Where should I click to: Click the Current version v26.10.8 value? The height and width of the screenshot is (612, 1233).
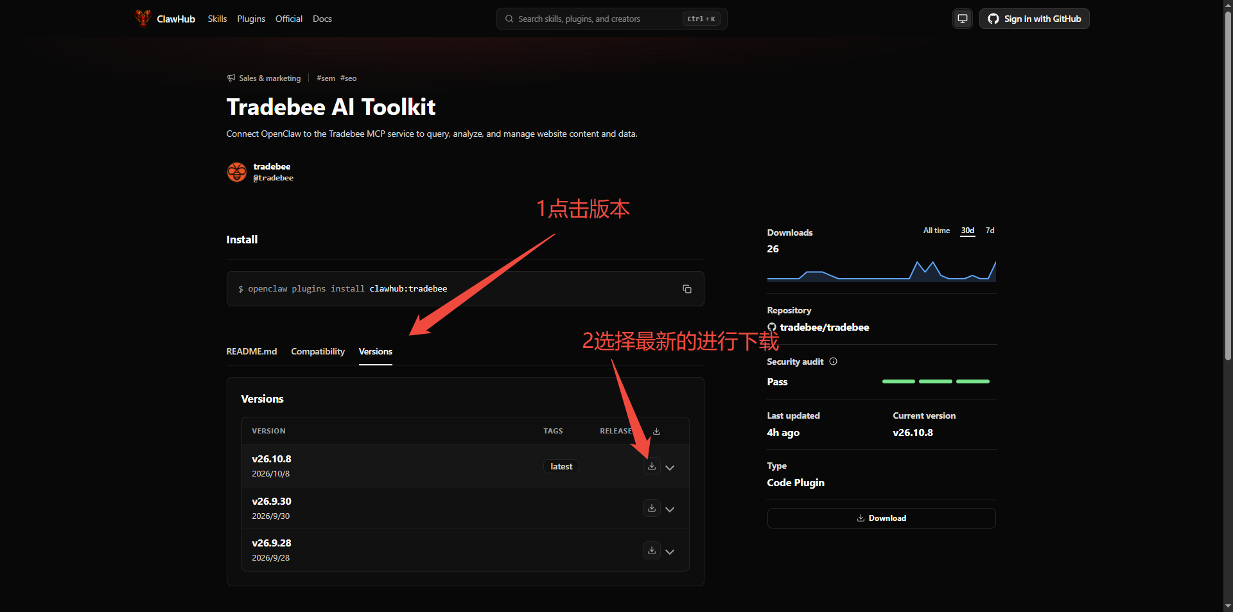tap(913, 433)
